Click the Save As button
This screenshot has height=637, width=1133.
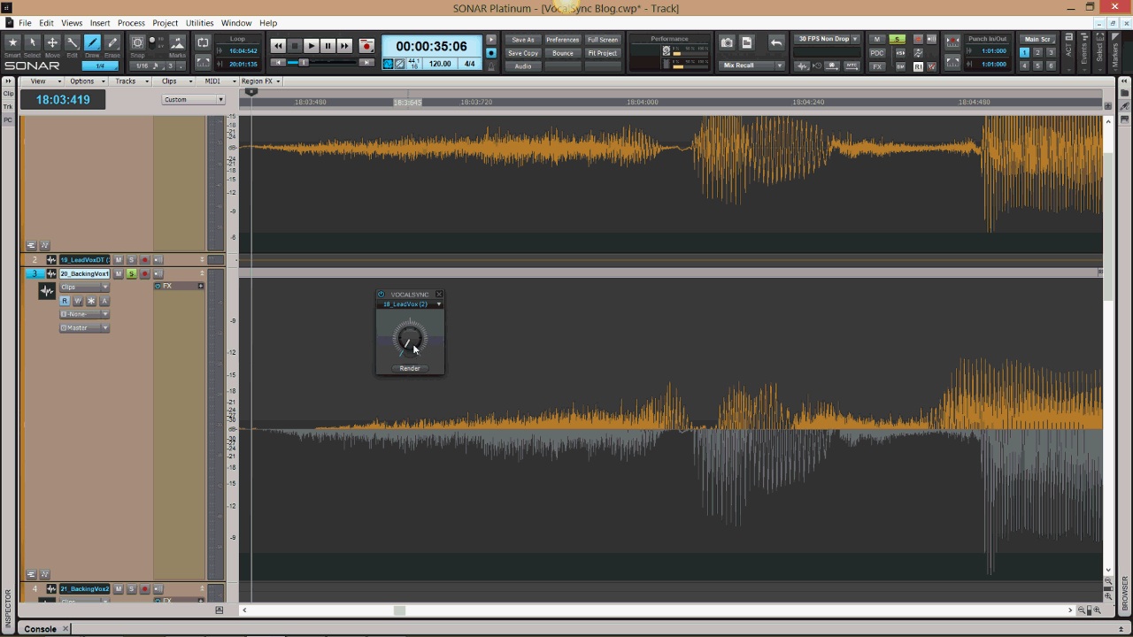coord(523,40)
